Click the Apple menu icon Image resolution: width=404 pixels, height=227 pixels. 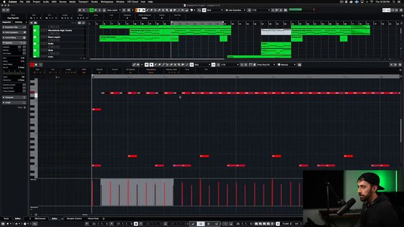[x=4, y=1]
